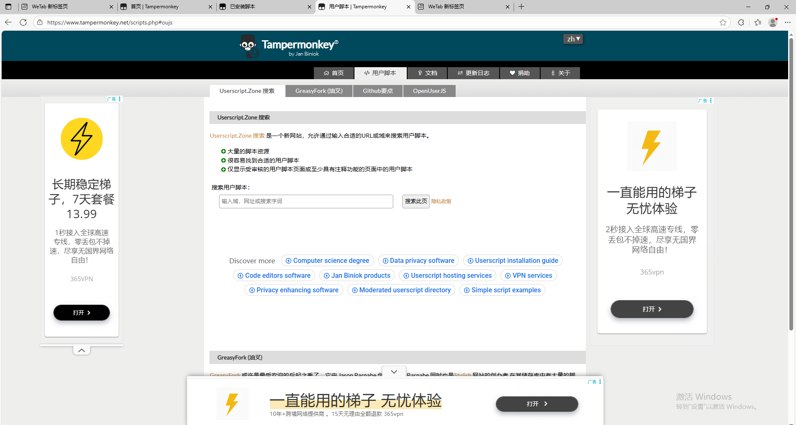Click the page vertical scrollbar
The height and width of the screenshot is (425, 796).
coord(791,182)
